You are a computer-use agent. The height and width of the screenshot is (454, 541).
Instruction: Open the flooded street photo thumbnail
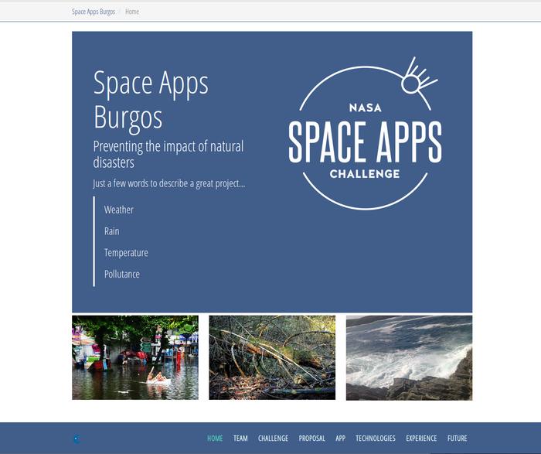[135, 357]
